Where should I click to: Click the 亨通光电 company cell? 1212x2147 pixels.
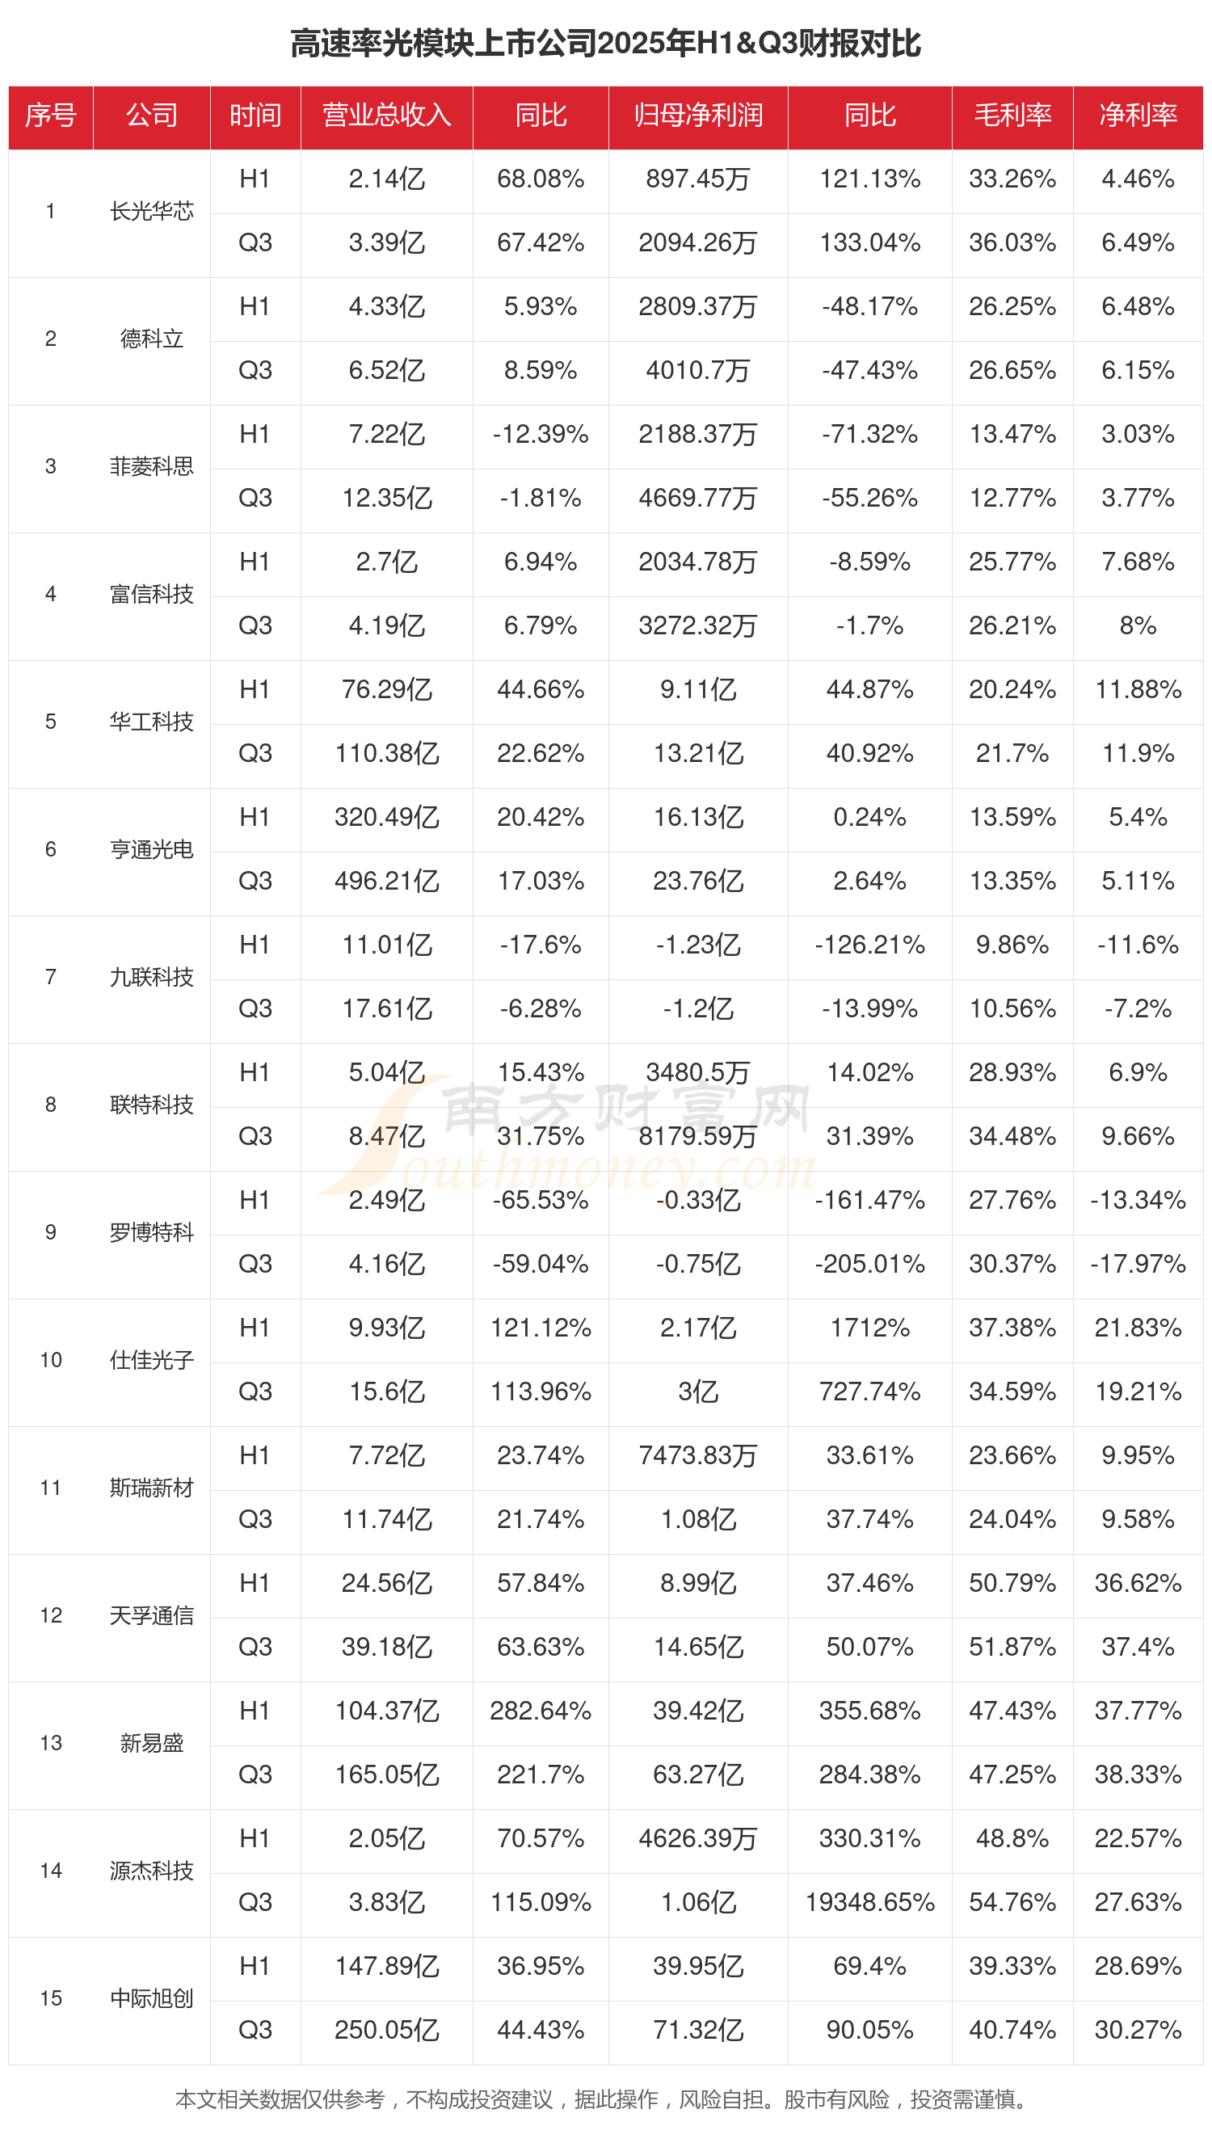click(x=152, y=849)
